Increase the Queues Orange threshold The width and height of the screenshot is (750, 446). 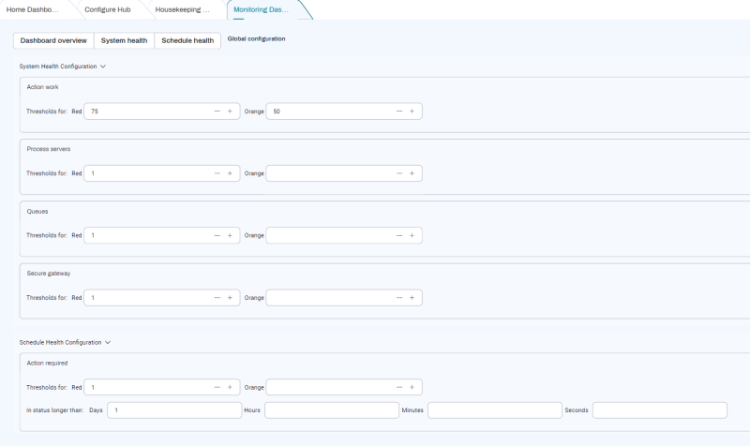pos(412,235)
